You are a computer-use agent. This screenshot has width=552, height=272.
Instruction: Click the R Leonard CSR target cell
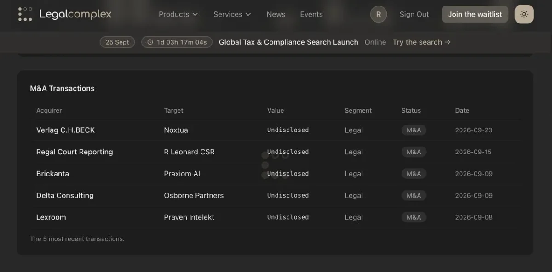click(189, 152)
